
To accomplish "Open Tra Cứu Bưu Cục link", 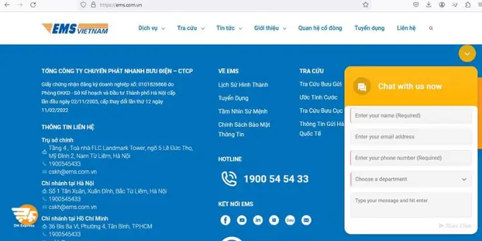I will pos(321,110).
